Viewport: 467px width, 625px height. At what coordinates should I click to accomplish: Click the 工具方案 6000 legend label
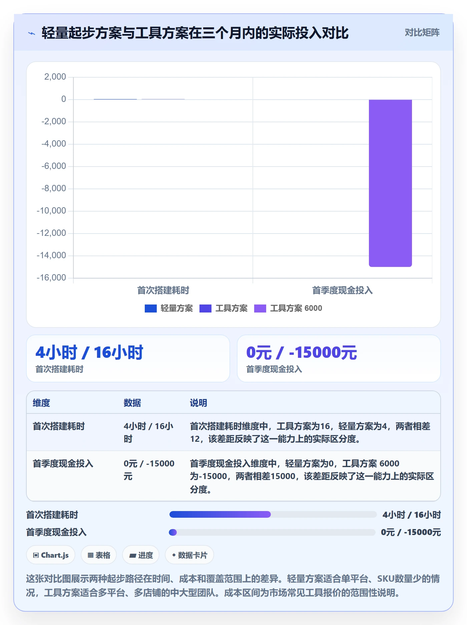(x=296, y=309)
